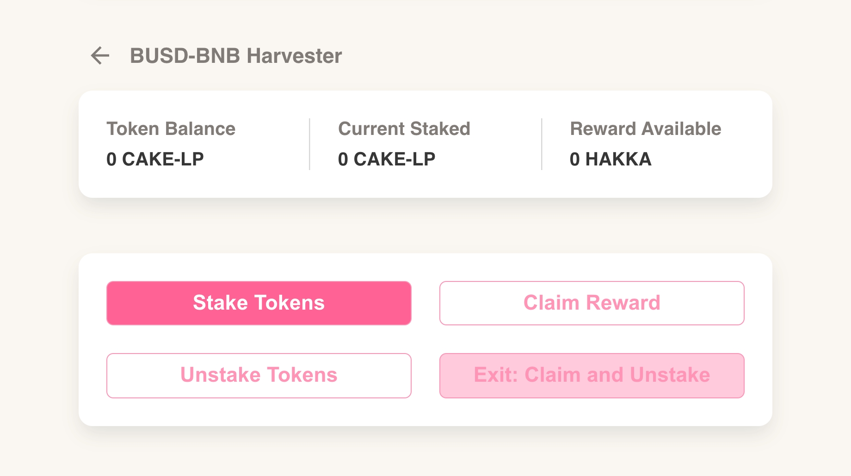This screenshot has width=851, height=476.
Task: Click divider between Current Staked and Reward Available
Action: [542, 144]
